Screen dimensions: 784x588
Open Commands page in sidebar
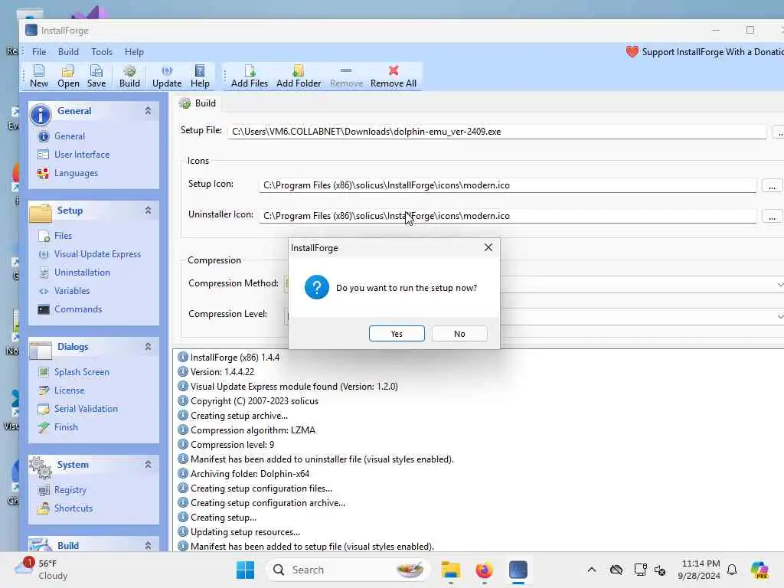[x=78, y=309]
